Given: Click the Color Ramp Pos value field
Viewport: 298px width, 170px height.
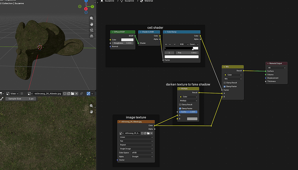Looking at the screenshot, I should tap(187, 53).
